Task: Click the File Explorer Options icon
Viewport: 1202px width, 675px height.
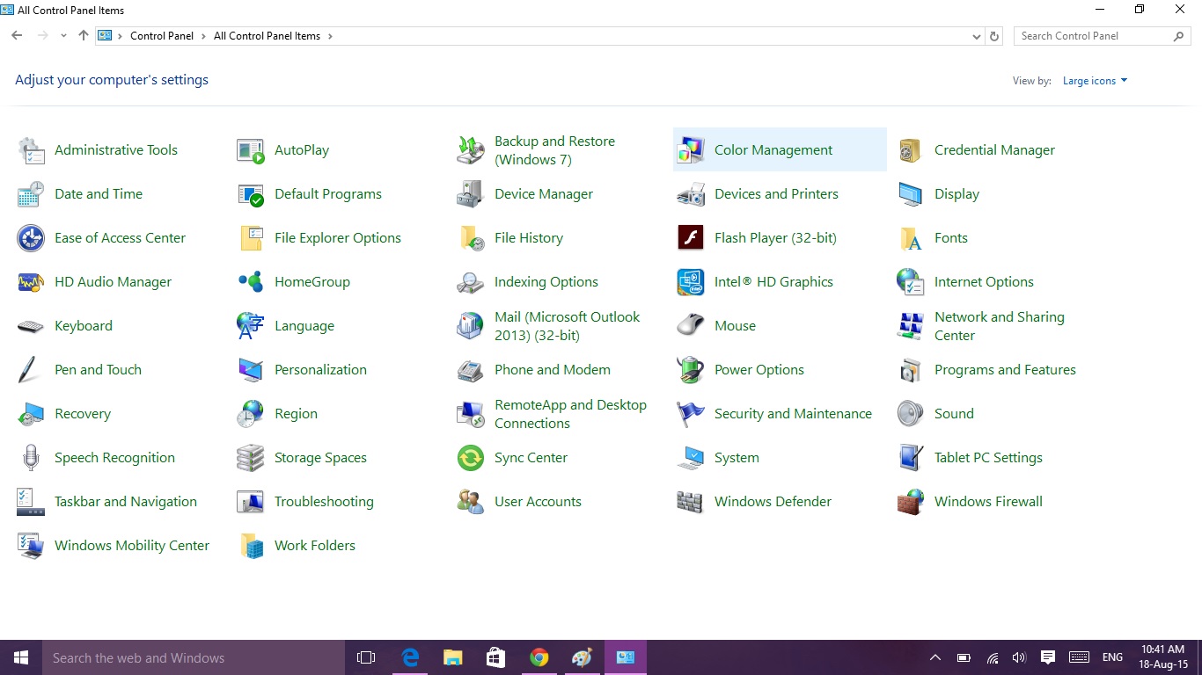Action: click(251, 238)
